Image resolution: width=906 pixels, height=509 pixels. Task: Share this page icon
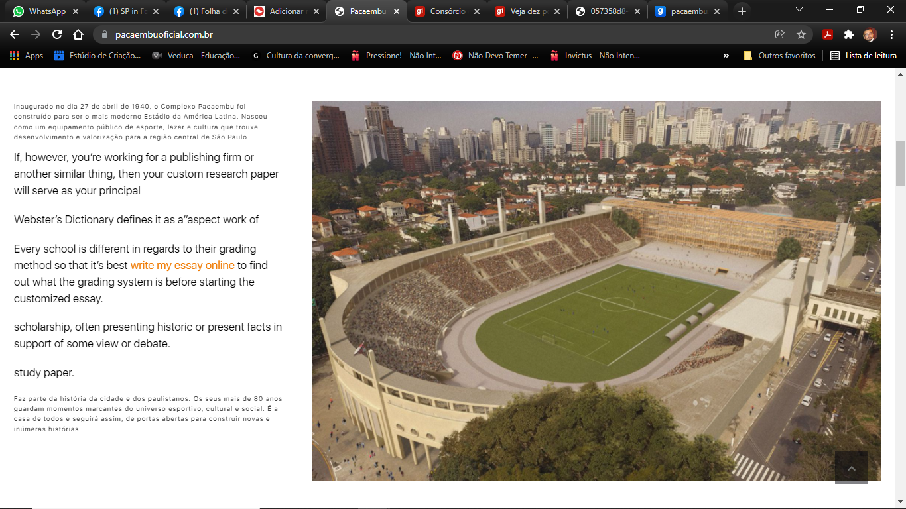pyautogui.click(x=780, y=34)
